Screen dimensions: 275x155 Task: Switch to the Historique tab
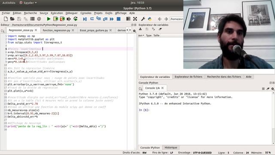click(x=171, y=148)
